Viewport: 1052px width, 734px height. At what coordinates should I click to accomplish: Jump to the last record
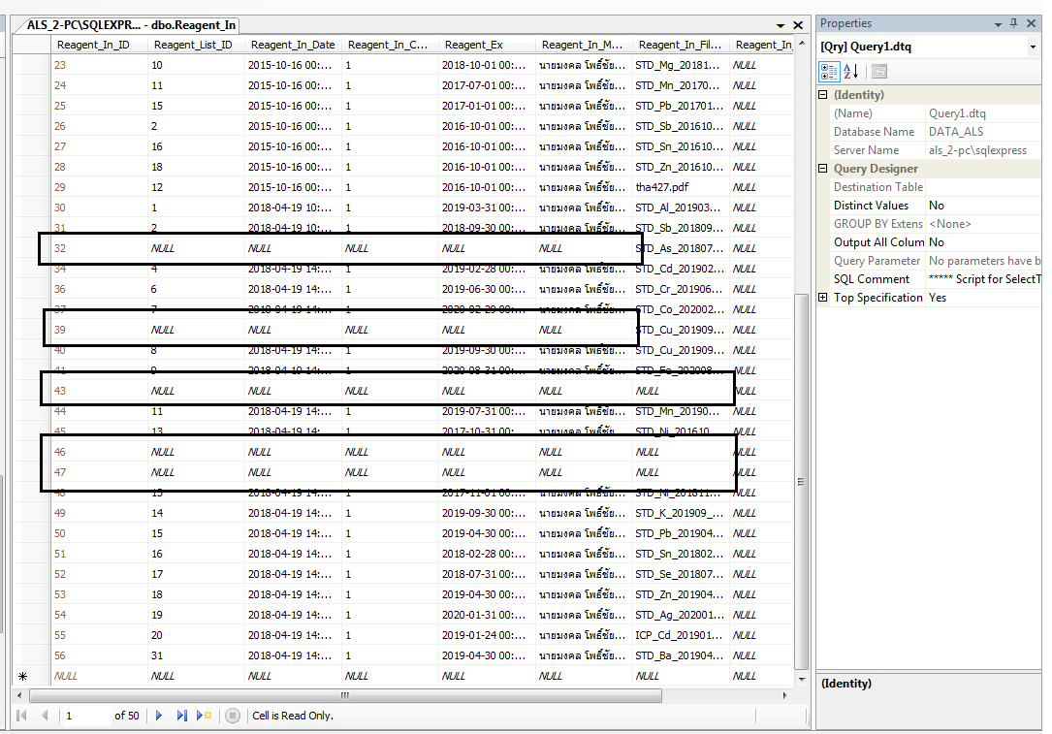(x=181, y=716)
